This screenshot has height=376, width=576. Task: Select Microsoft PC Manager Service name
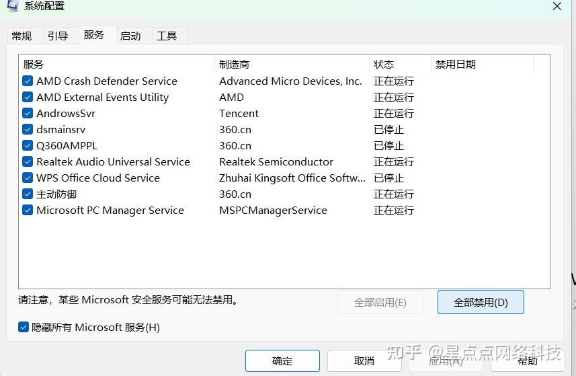(110, 211)
